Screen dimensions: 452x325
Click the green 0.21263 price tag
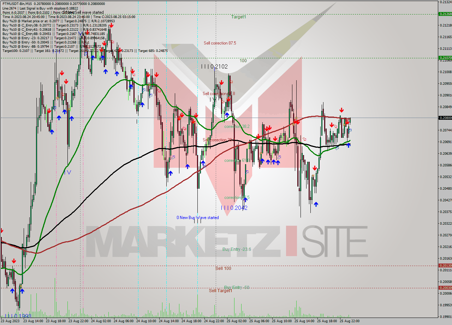click(445, 14)
